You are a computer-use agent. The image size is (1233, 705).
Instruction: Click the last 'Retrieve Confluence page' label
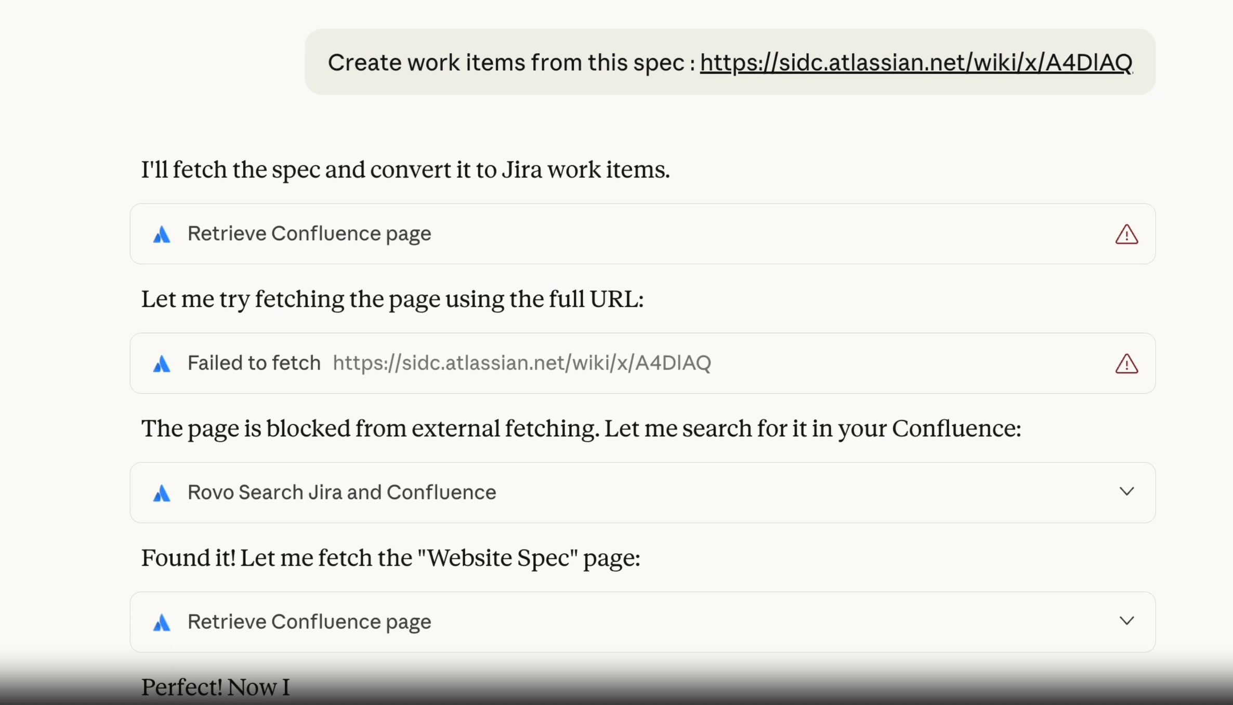pyautogui.click(x=309, y=622)
